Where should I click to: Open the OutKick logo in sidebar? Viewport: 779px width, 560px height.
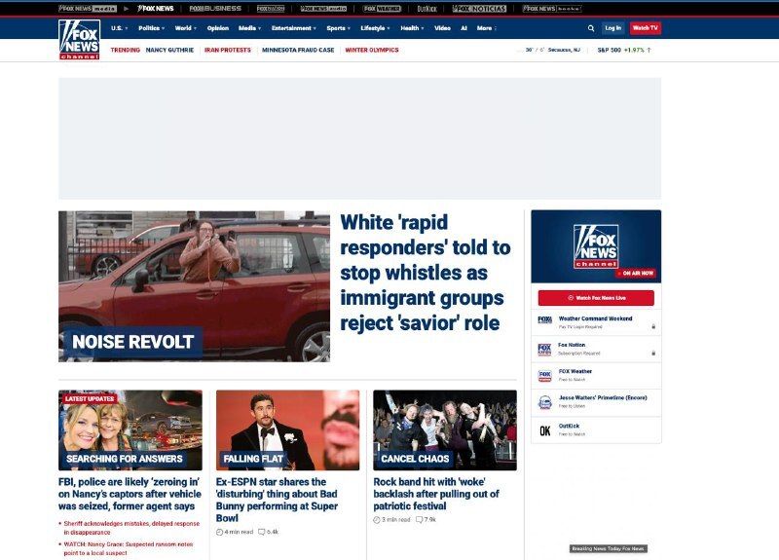coord(544,430)
